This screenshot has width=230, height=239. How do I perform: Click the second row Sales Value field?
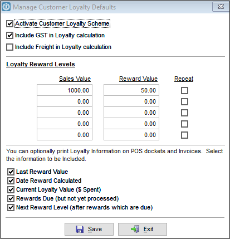pyautogui.click(x=65, y=101)
